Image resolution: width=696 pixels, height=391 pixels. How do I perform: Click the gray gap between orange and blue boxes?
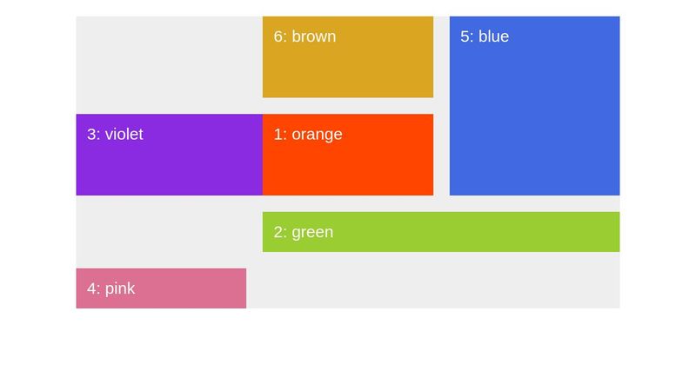[441, 155]
